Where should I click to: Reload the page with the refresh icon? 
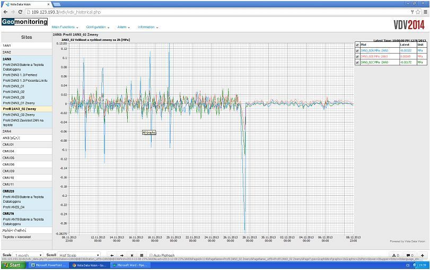point(20,12)
